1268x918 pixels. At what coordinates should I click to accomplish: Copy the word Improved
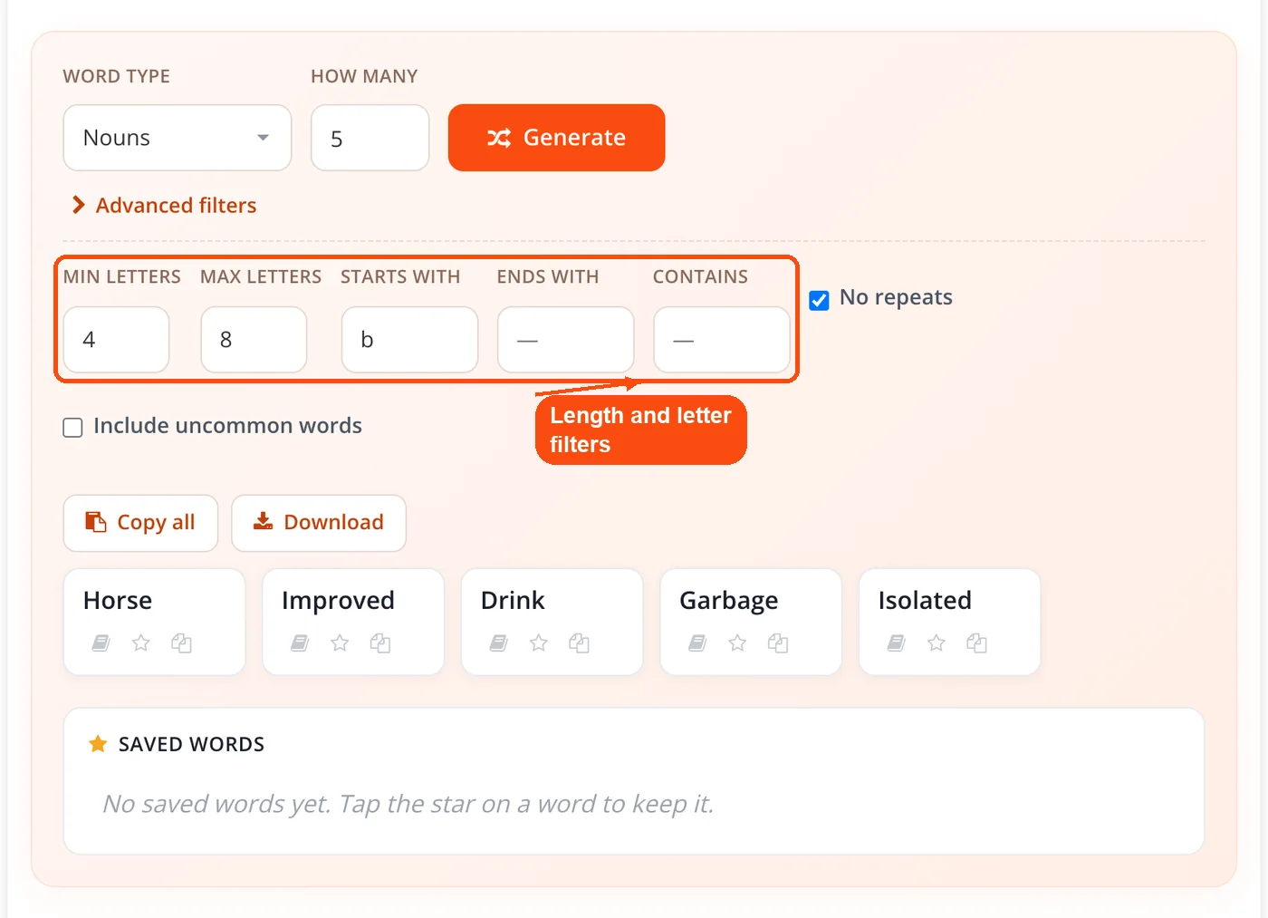point(380,643)
